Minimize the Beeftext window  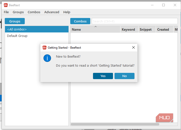tap(152, 5)
